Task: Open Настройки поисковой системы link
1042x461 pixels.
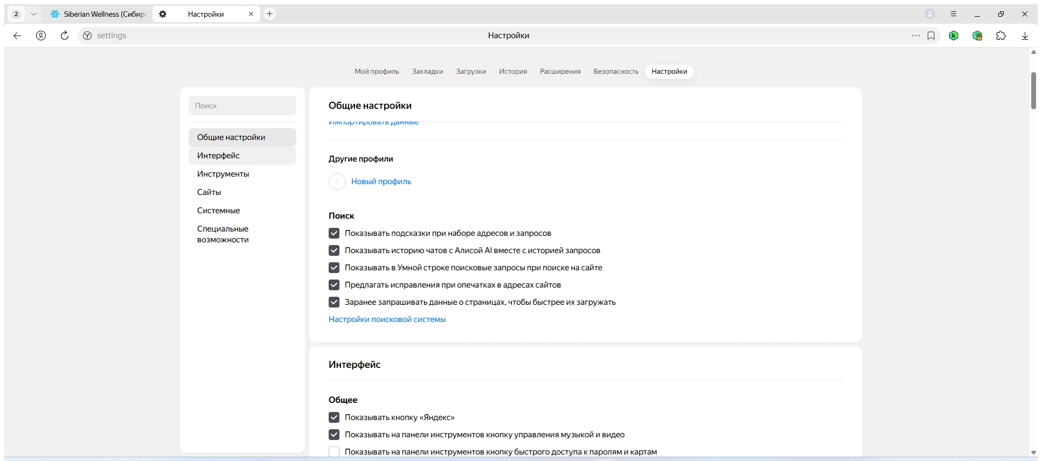Action: tap(387, 319)
